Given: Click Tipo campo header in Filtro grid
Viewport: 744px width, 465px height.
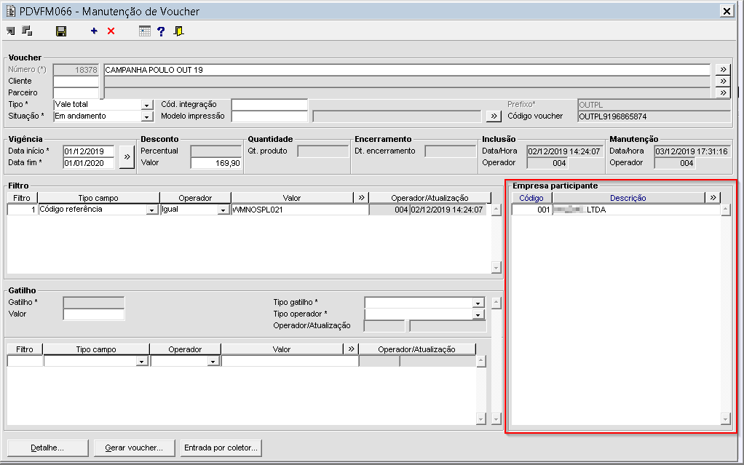Looking at the screenshot, I should tap(98, 198).
